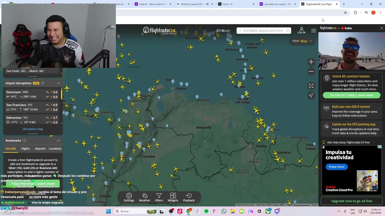Open the Filters funnel tool
The image size is (385, 216).
[159, 197]
